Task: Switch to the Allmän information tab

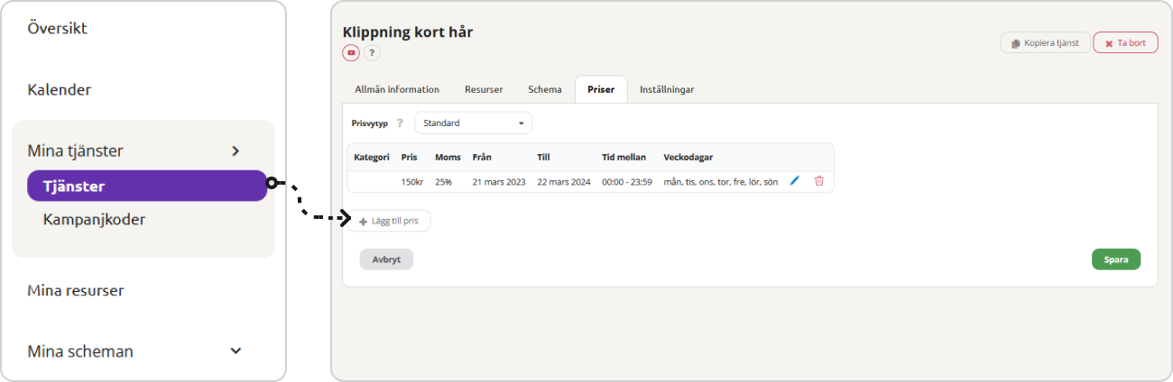Action: click(x=397, y=90)
